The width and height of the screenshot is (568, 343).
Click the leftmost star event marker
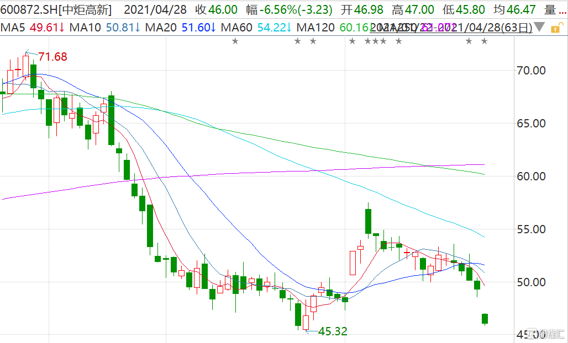pos(235,41)
